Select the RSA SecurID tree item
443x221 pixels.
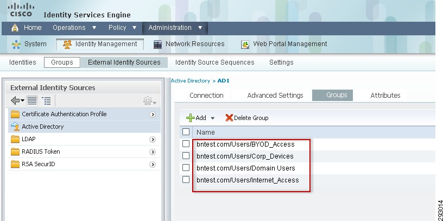[x=39, y=164]
